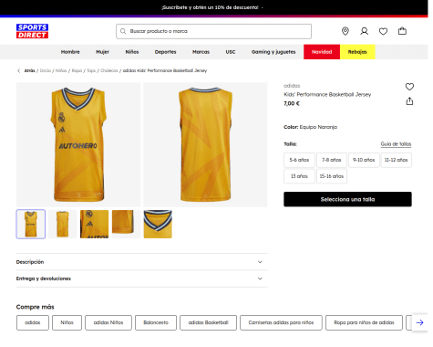The image size is (433, 347).
Task: Select the back-view jersey thumbnail
Action: coord(62,224)
